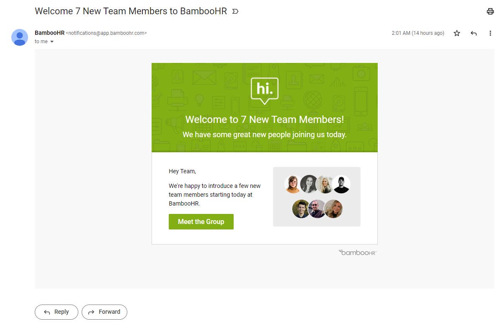
Task: Click the man with sunglasses photo
Action: point(317,209)
